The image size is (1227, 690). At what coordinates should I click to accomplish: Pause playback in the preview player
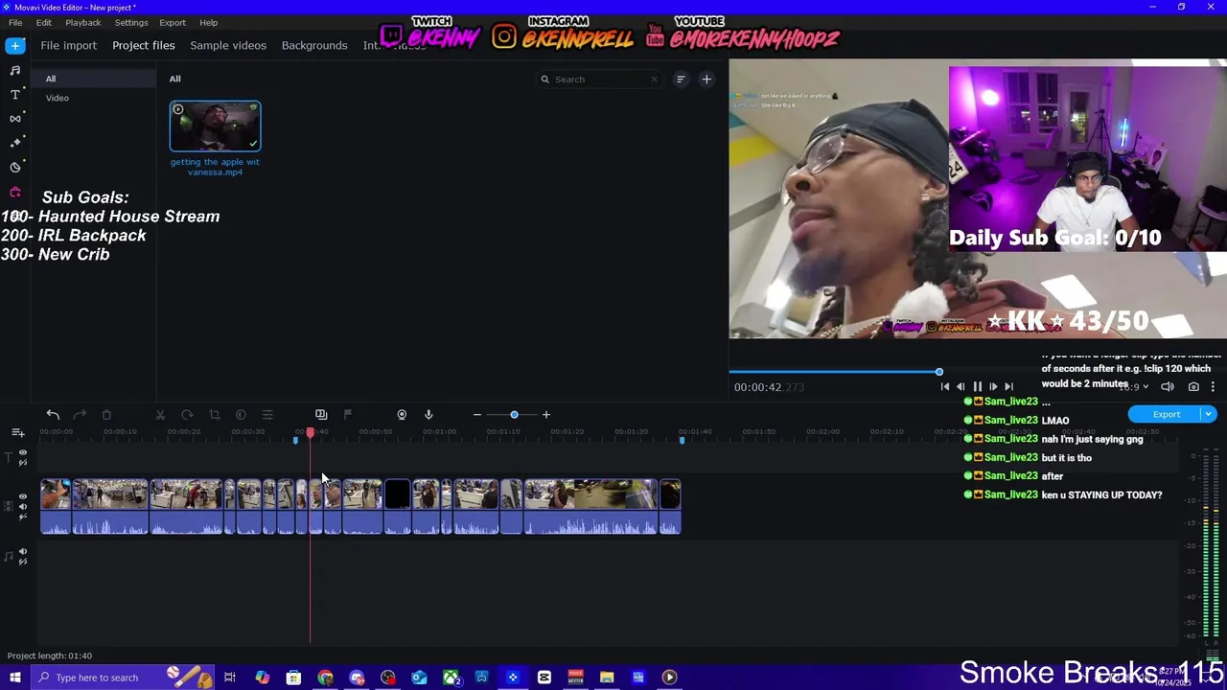tap(977, 387)
